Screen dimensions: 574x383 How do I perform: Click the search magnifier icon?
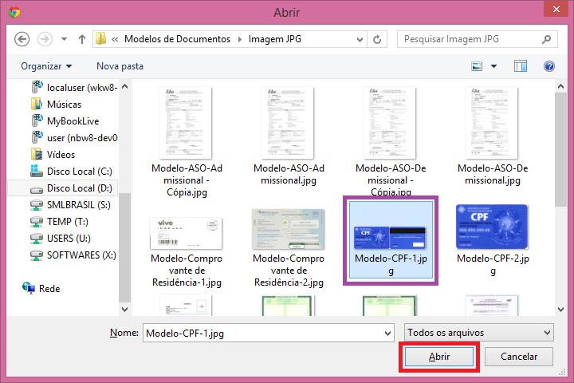pos(545,38)
